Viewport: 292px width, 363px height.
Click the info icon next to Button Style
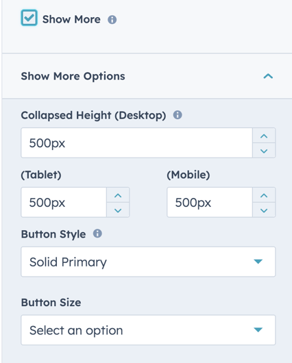(97, 234)
